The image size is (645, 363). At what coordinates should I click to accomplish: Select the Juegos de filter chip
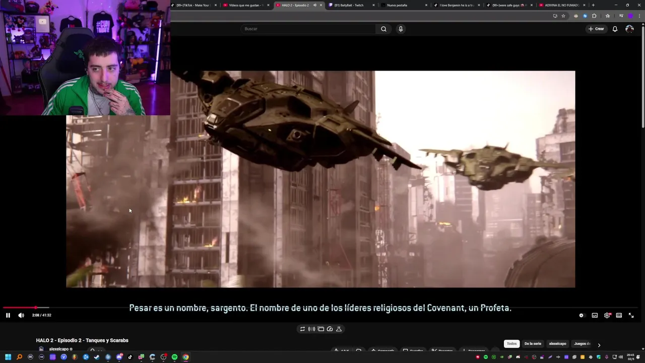coord(582,344)
